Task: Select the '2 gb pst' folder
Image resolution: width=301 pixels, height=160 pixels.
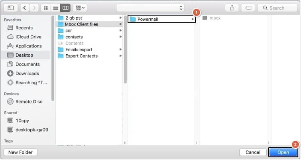Action: pos(89,18)
